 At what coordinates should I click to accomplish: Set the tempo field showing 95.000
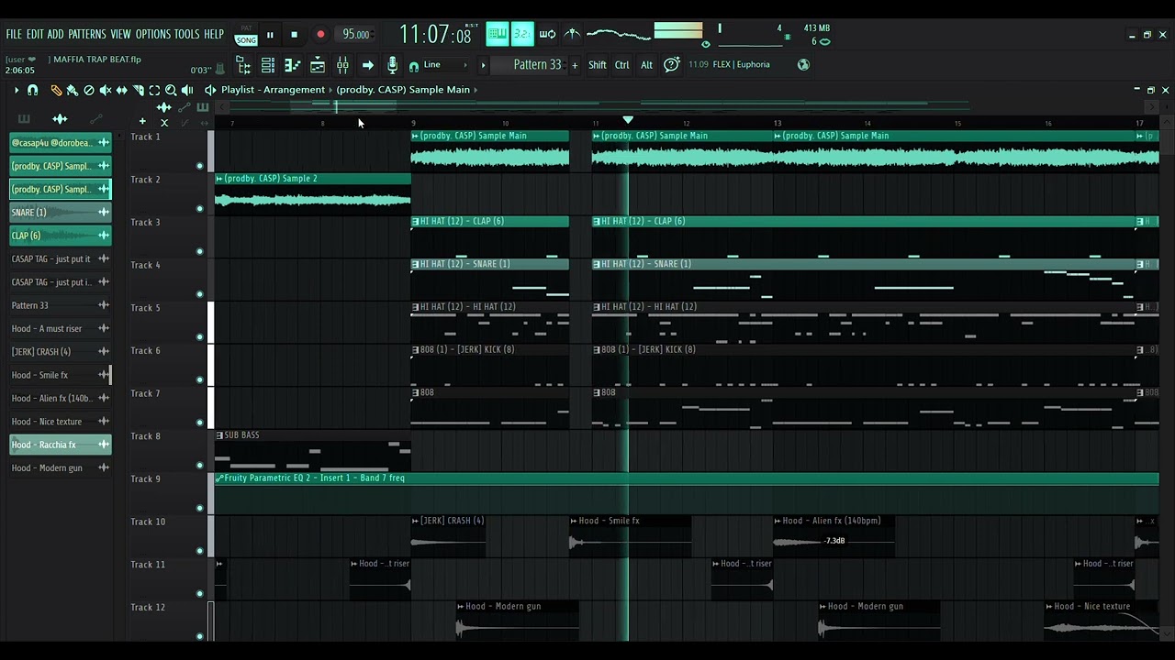pyautogui.click(x=355, y=35)
